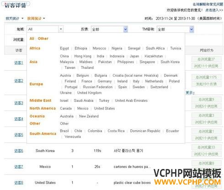This screenshot has width=224, height=190.
Task: Open the 按天统计 menu
Action: 15,18
